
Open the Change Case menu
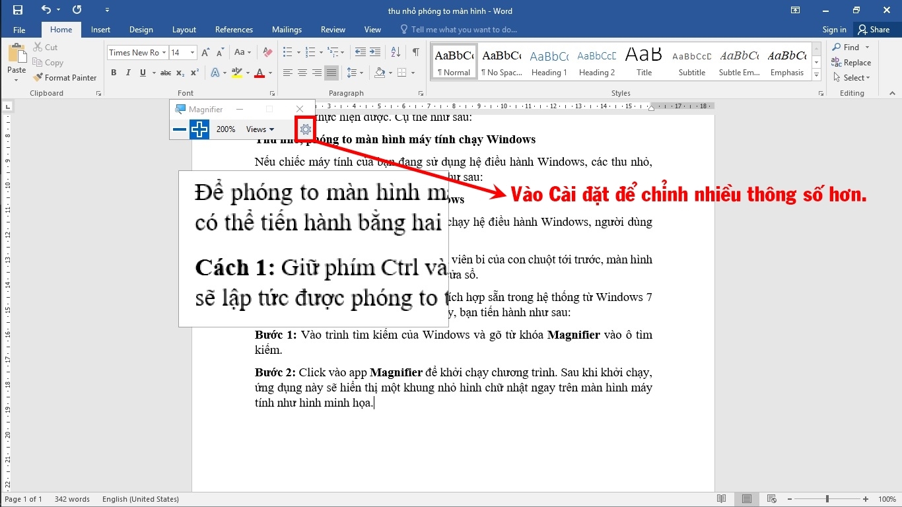click(242, 52)
